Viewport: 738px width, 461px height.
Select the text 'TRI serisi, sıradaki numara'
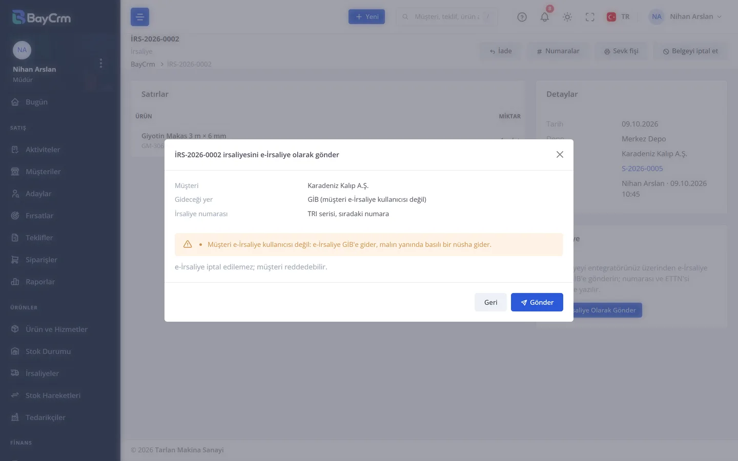point(348,214)
